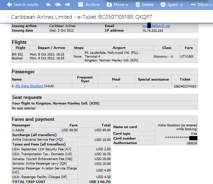This screenshot has height=184, width=213.
Task: Click the TOTAL TRIP COST label
Action: pyautogui.click(x=29, y=182)
